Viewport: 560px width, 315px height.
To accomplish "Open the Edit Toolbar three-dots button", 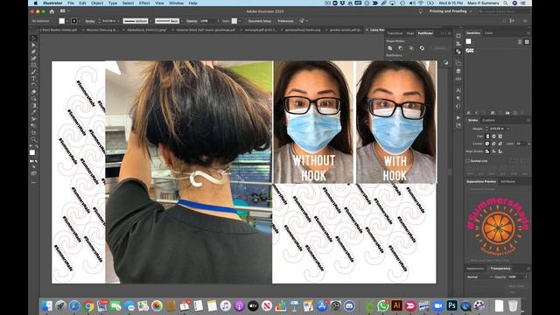I will click(33, 183).
